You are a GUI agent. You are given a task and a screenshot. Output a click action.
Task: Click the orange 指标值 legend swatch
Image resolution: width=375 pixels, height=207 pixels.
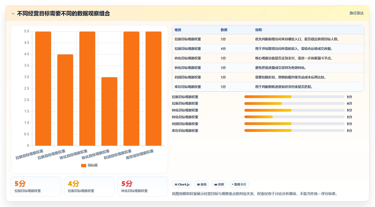click(84, 165)
